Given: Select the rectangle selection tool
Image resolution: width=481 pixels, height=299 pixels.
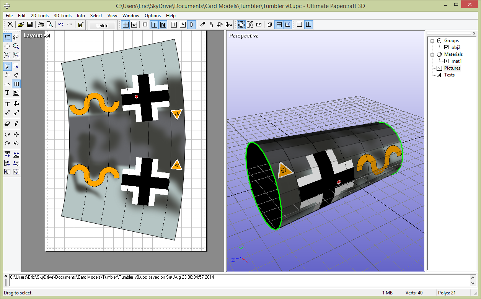Looking at the screenshot, I should 7,37.
